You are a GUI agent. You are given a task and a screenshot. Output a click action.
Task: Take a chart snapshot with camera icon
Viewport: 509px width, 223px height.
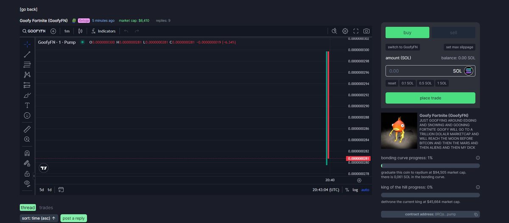pos(366,31)
